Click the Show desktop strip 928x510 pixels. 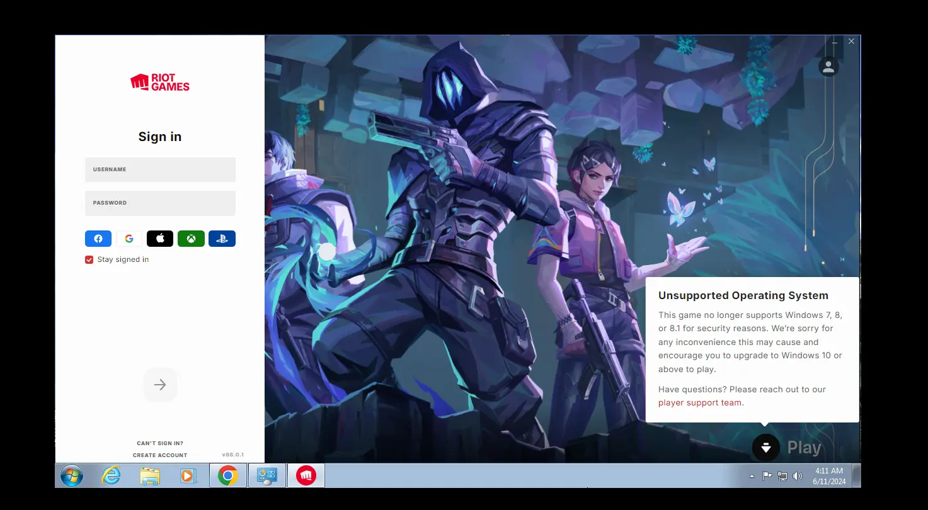tap(856, 475)
